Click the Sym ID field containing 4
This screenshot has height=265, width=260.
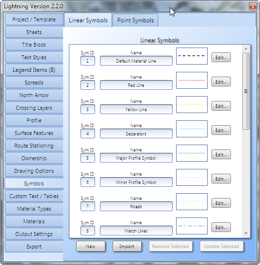tap(88, 133)
